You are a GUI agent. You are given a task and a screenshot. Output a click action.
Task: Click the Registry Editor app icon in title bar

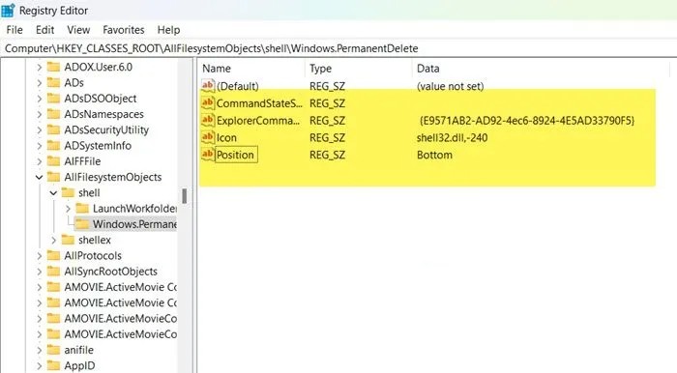click(8, 11)
